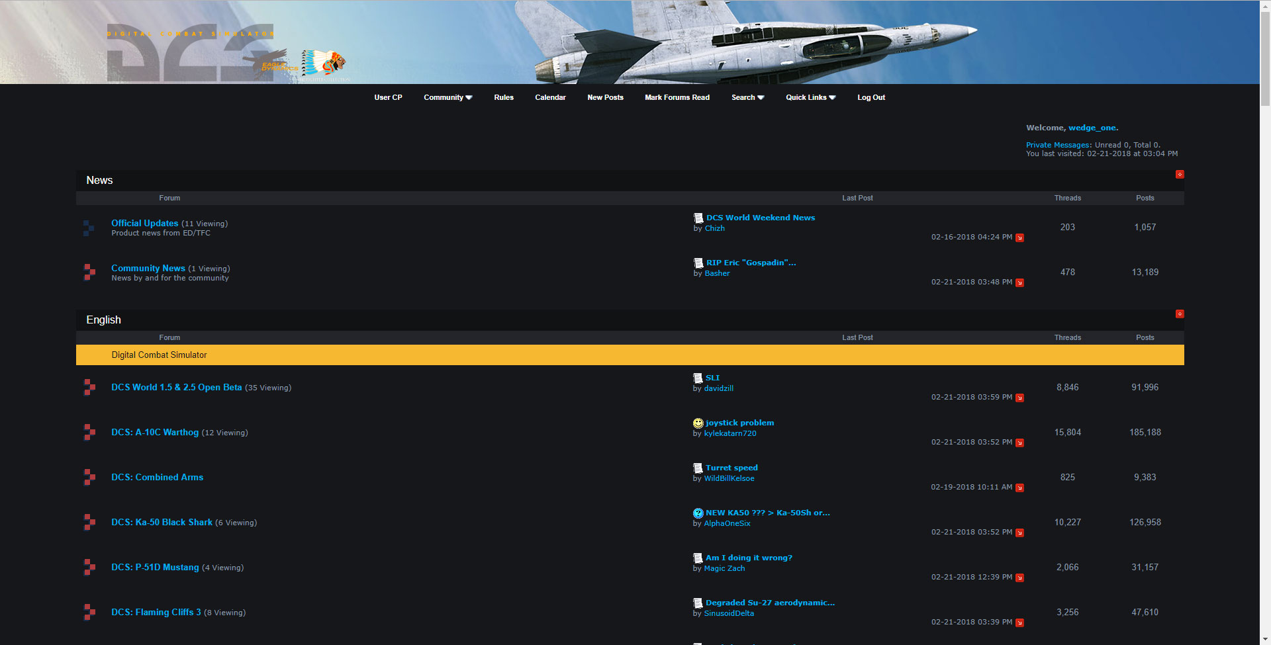Click Official Updates forum status icon

point(89,228)
